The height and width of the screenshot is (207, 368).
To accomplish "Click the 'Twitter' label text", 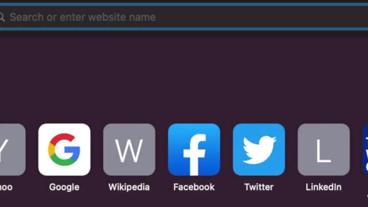I will click(259, 187).
